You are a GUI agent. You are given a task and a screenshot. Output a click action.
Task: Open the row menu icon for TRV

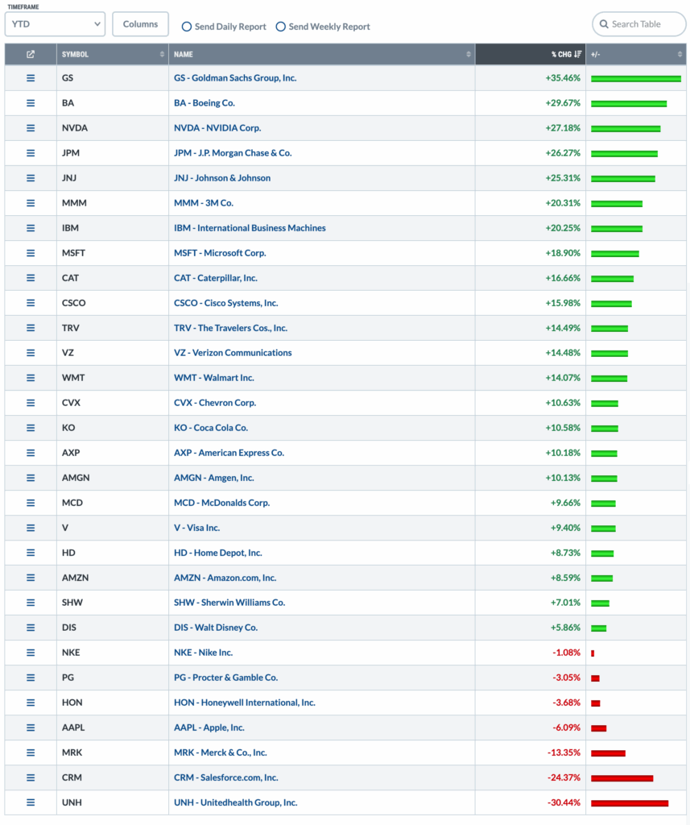31,328
